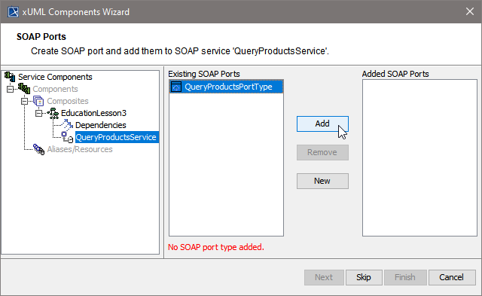
Task: Click the Composites folder icon
Action: pyautogui.click(x=38, y=101)
